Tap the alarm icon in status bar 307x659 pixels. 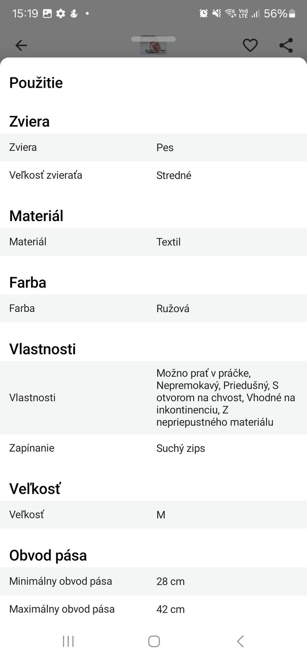tap(203, 14)
